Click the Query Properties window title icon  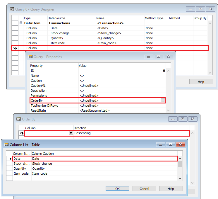click(30, 57)
